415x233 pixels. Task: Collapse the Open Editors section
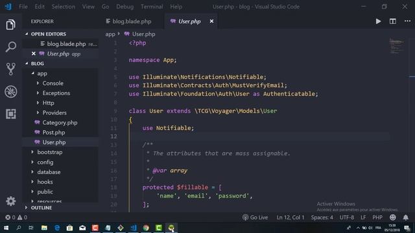pos(49,34)
